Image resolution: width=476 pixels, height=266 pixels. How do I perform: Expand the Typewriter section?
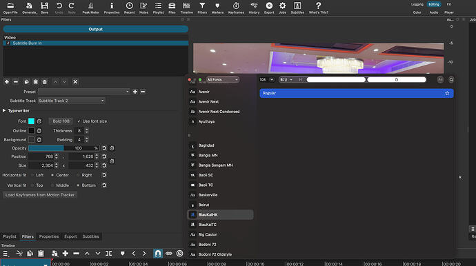point(4,111)
